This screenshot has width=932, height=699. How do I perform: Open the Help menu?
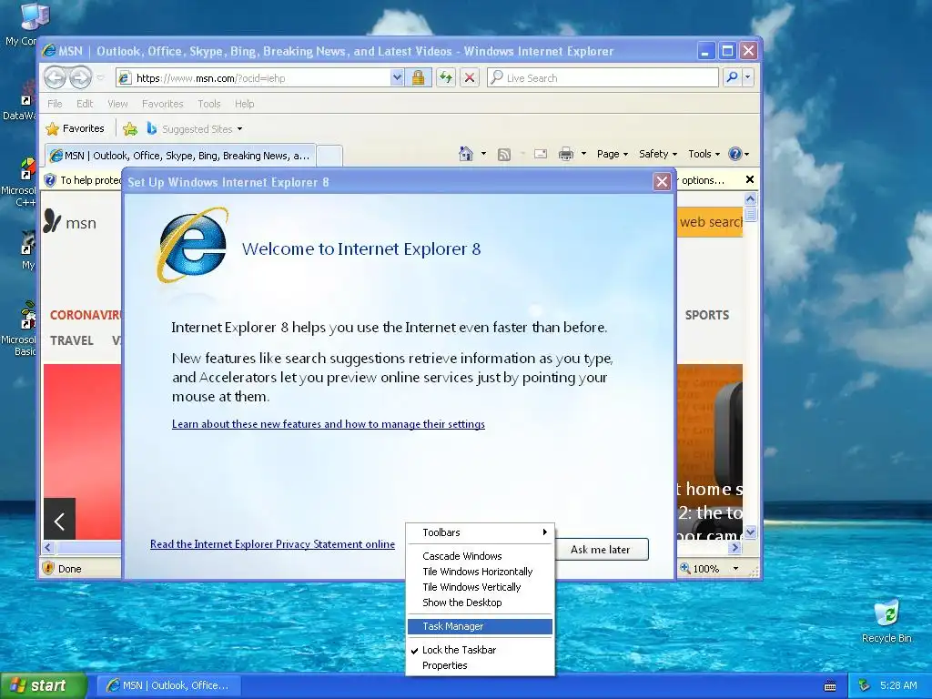pos(244,104)
